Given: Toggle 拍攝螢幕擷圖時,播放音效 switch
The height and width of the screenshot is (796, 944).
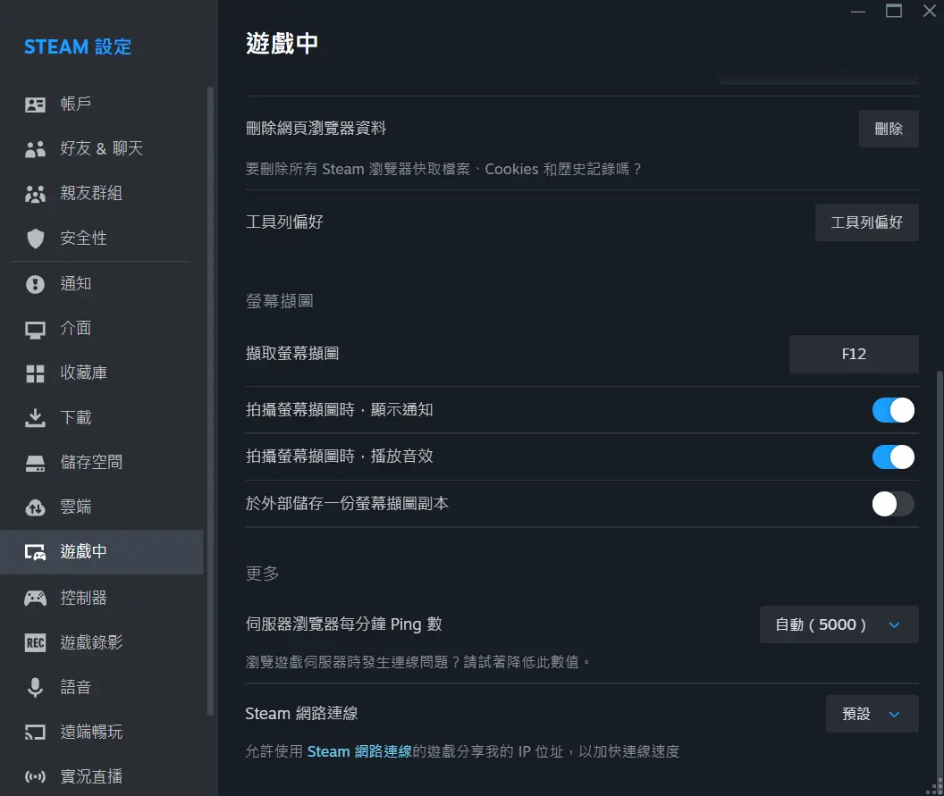Looking at the screenshot, I should point(893,457).
